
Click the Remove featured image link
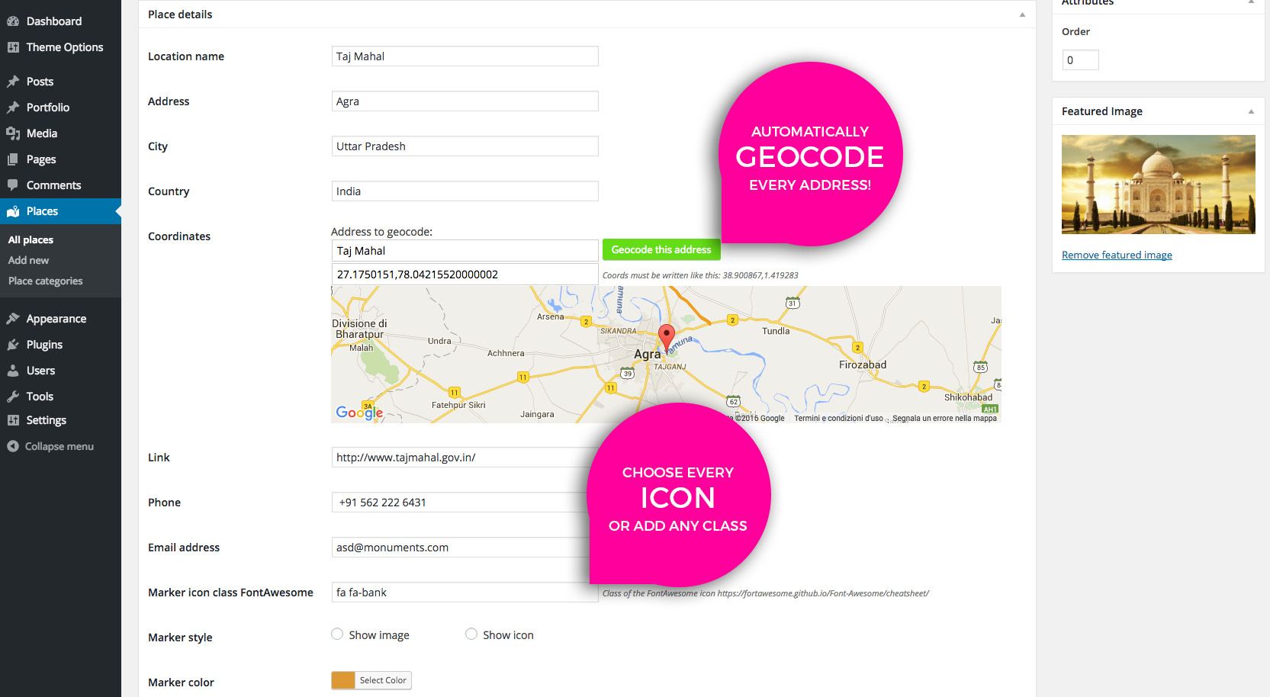click(x=1117, y=255)
